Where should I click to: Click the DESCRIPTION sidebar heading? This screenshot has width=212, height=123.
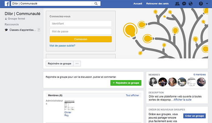tap(156, 93)
